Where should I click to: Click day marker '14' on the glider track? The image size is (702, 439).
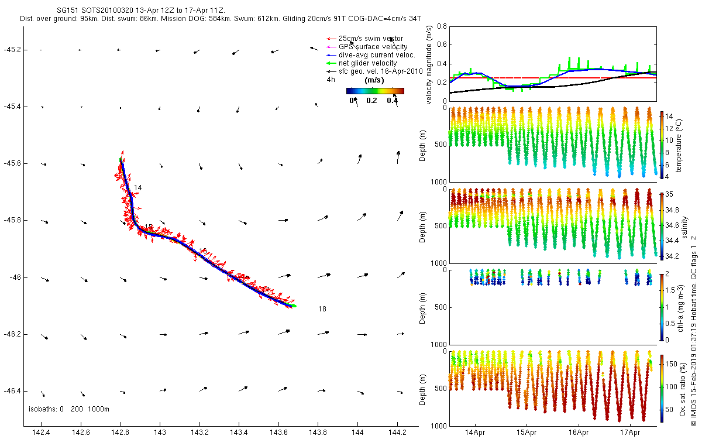pos(138,188)
